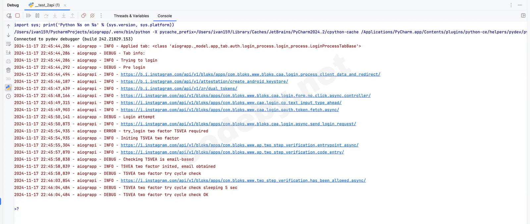Screen dimensions: 530x224
Task: Pause the program execution
Action: pos(37,16)
